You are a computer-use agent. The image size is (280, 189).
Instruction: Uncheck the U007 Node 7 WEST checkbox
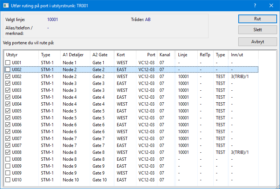coord(8,139)
